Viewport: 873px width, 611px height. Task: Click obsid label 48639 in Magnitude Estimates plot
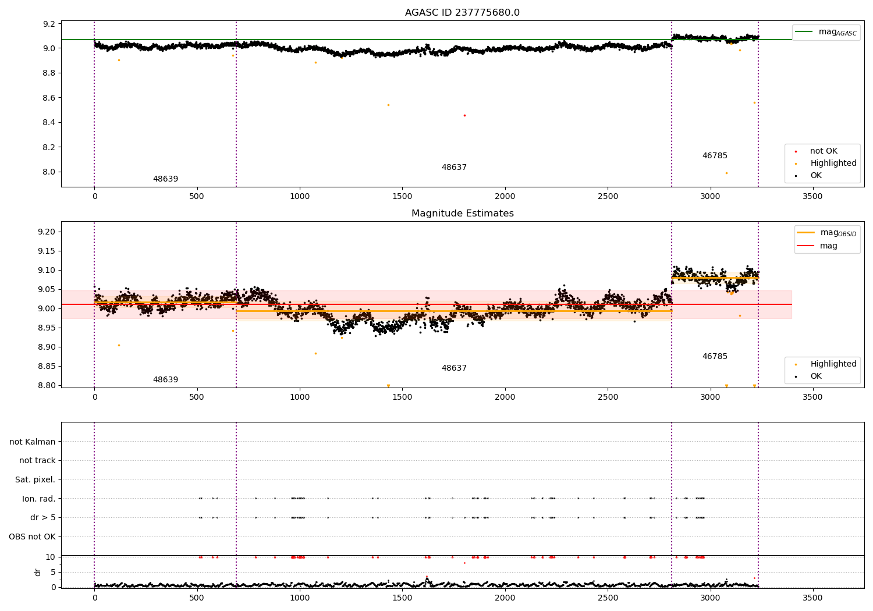165,380
